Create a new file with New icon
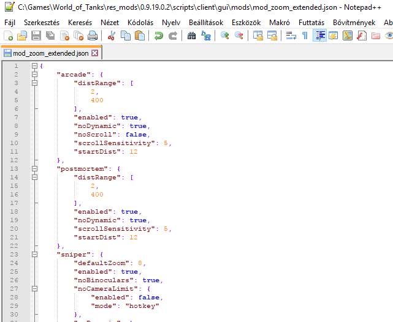This screenshot has width=393, height=322. coord(8,36)
